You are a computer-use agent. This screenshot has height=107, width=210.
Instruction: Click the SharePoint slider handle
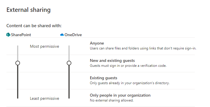(x=18, y=63)
